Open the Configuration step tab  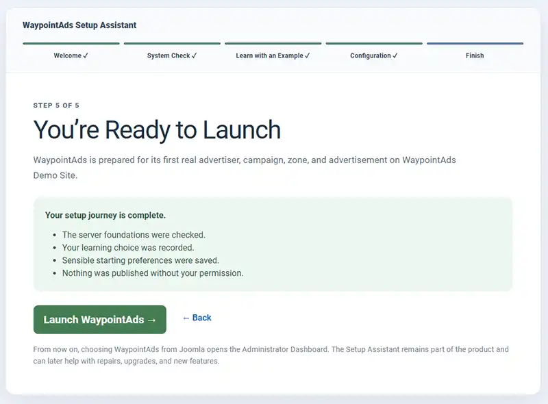pyautogui.click(x=374, y=55)
